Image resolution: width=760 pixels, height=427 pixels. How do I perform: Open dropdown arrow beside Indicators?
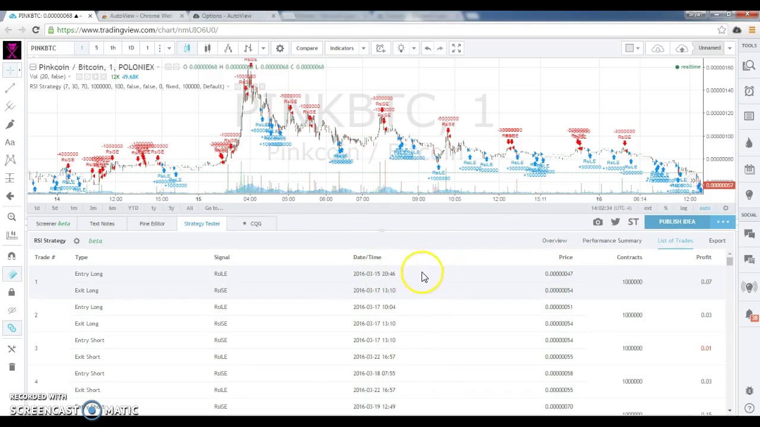point(363,48)
